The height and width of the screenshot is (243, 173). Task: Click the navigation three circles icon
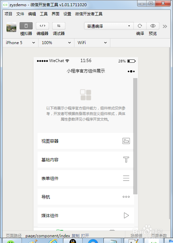(126, 197)
